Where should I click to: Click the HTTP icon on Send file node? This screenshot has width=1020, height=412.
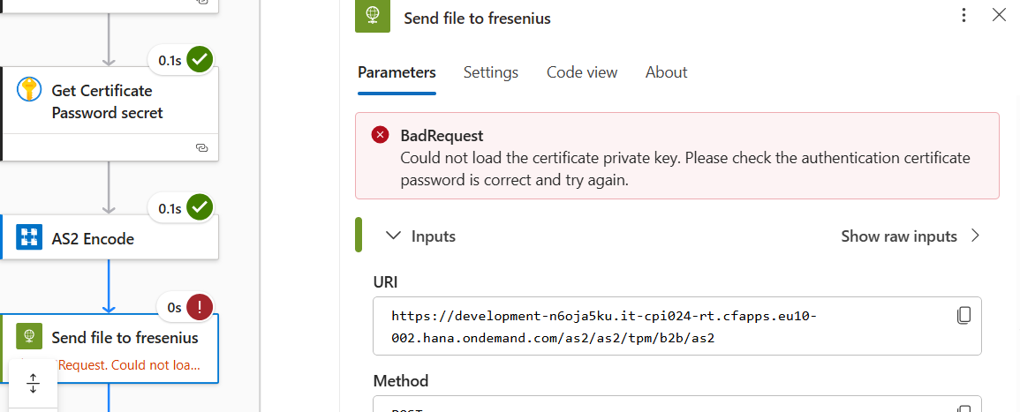click(x=29, y=337)
